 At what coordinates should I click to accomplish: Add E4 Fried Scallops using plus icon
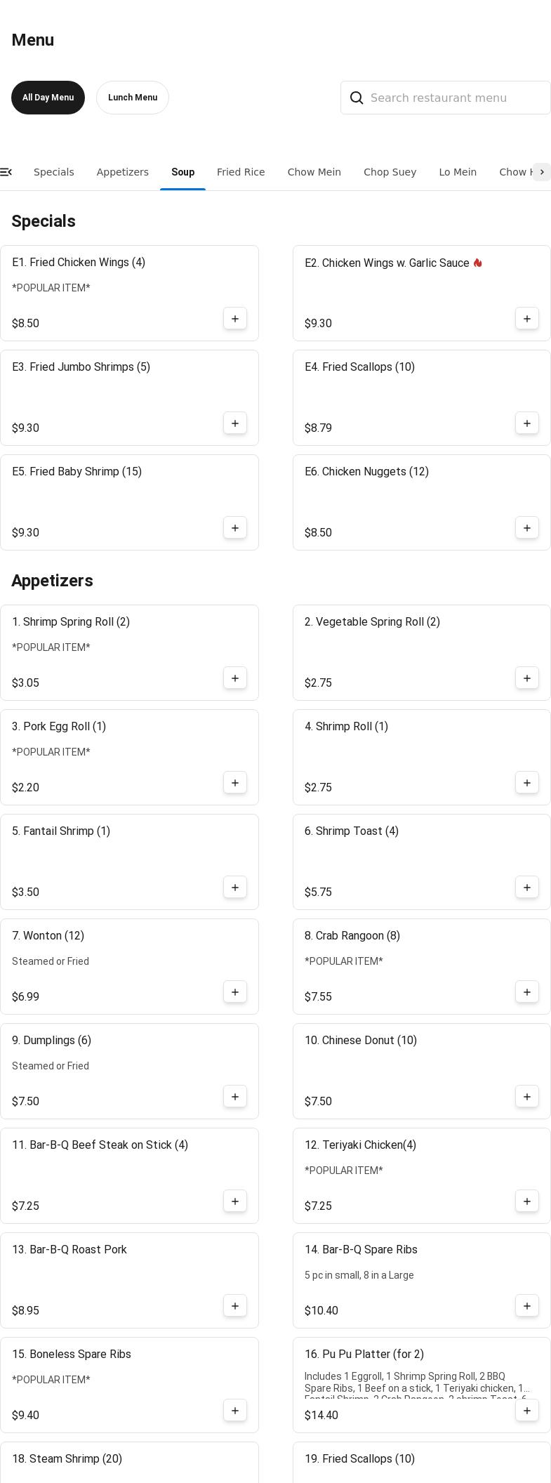[527, 423]
